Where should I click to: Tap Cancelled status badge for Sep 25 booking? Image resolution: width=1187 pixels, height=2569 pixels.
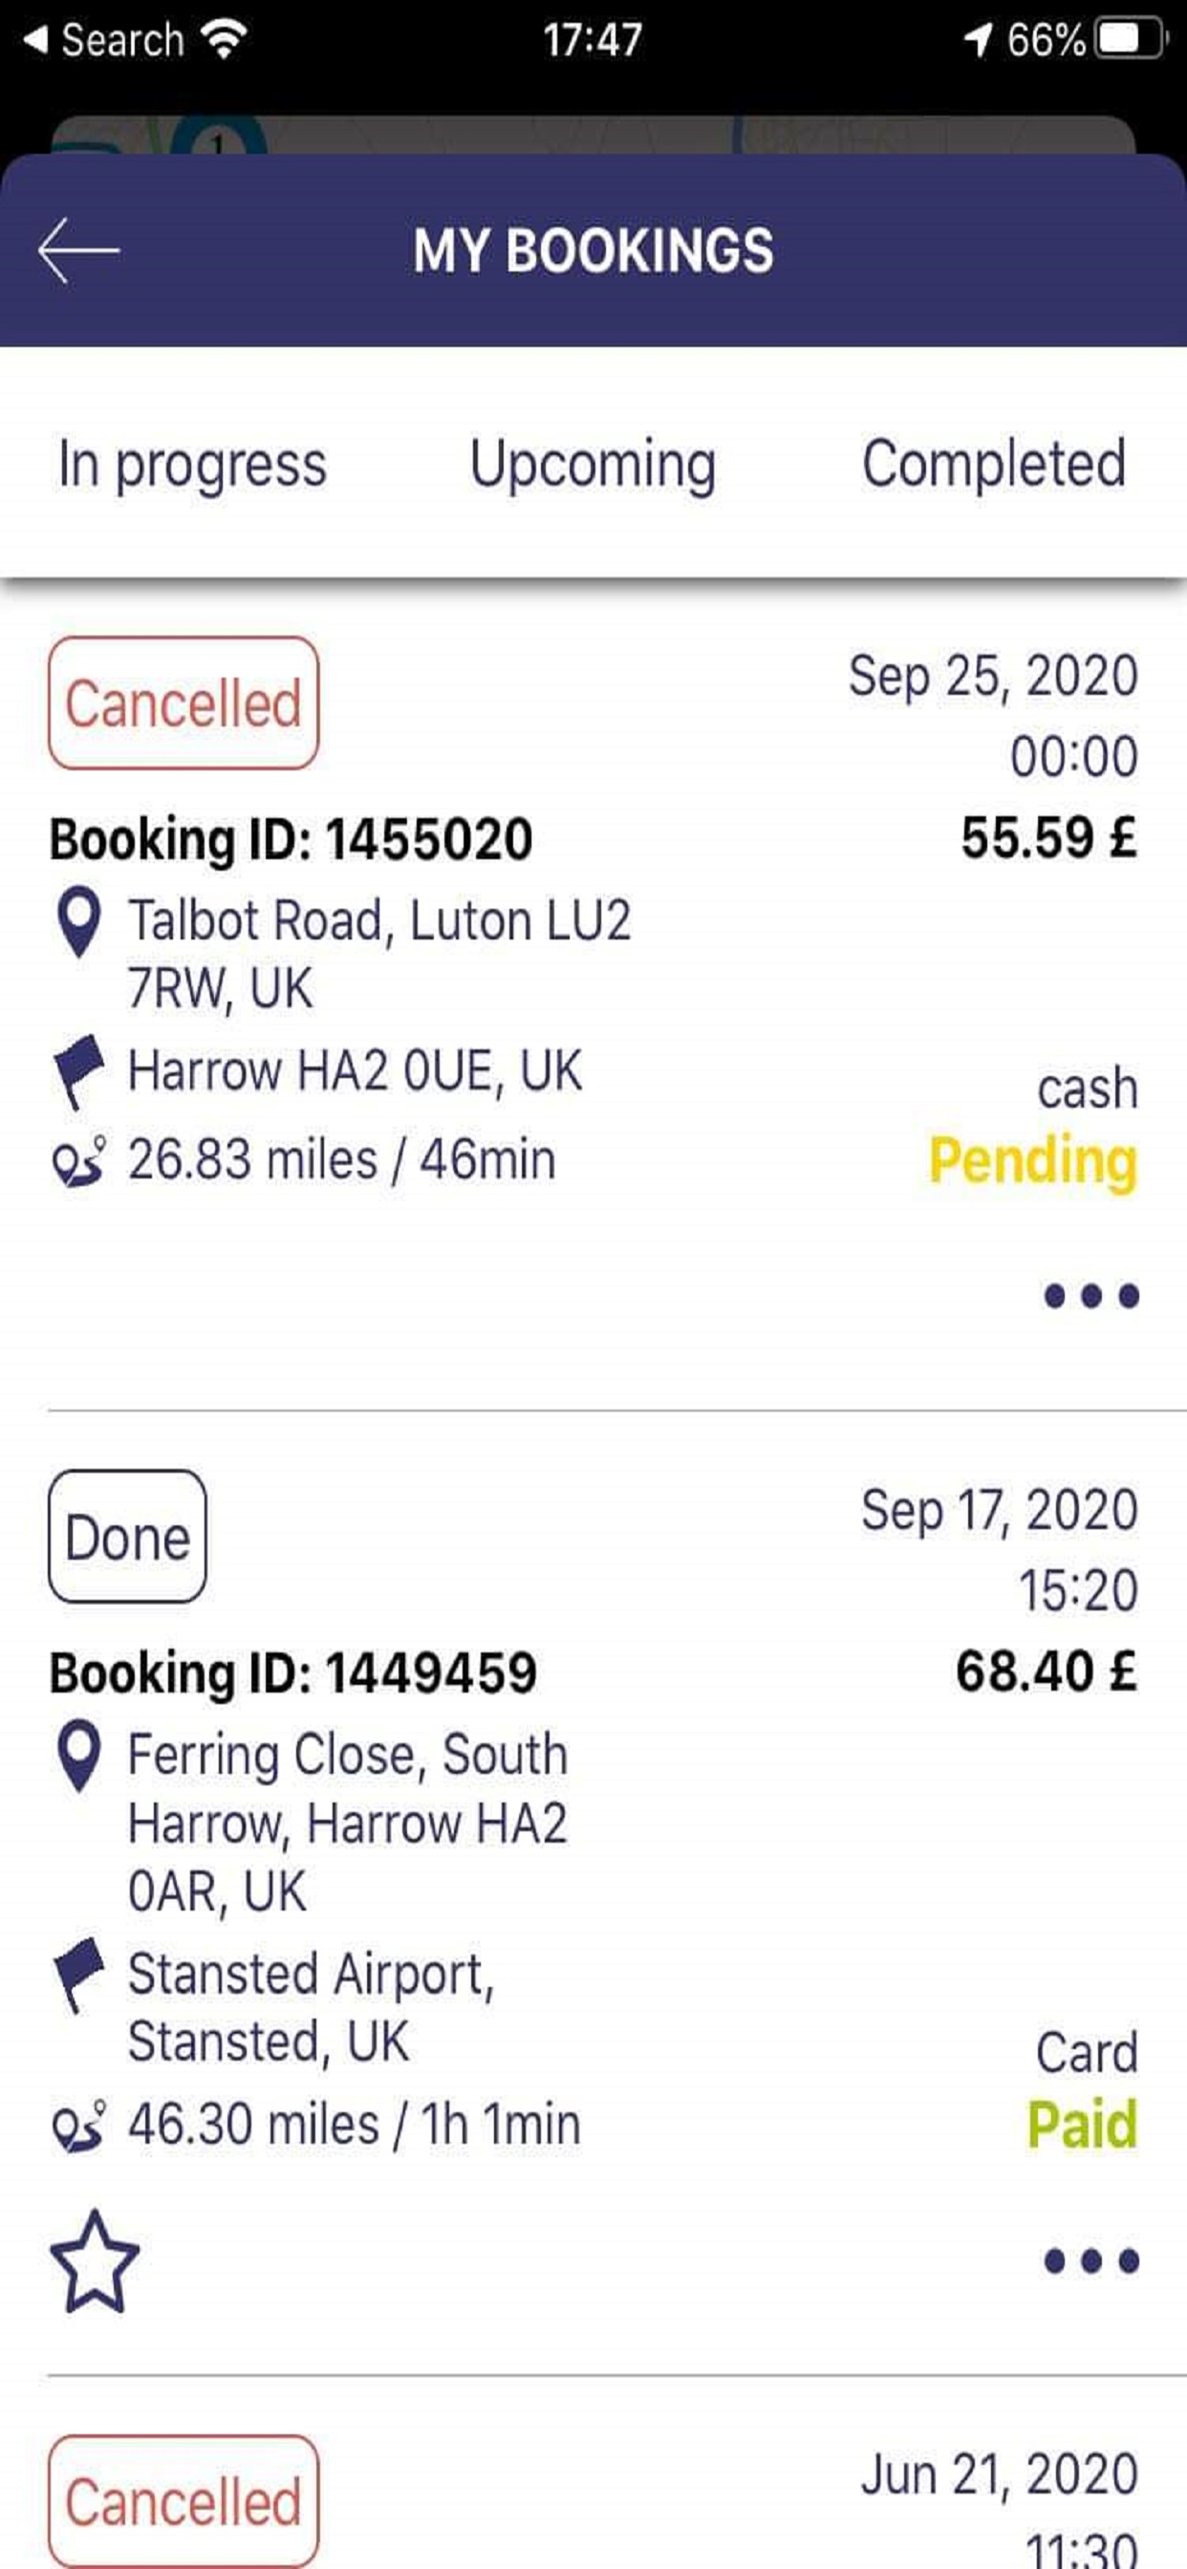[183, 703]
